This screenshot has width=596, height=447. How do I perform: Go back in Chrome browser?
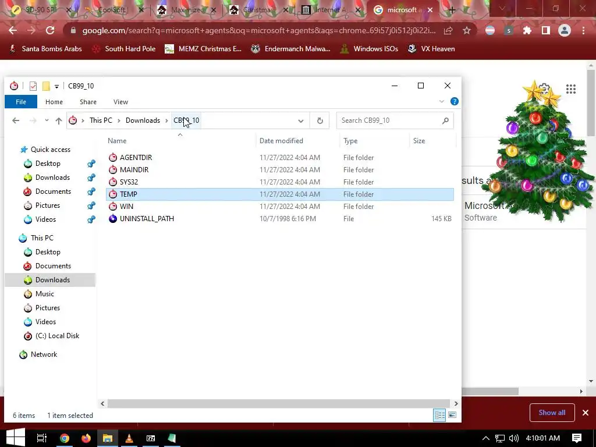pos(13,30)
